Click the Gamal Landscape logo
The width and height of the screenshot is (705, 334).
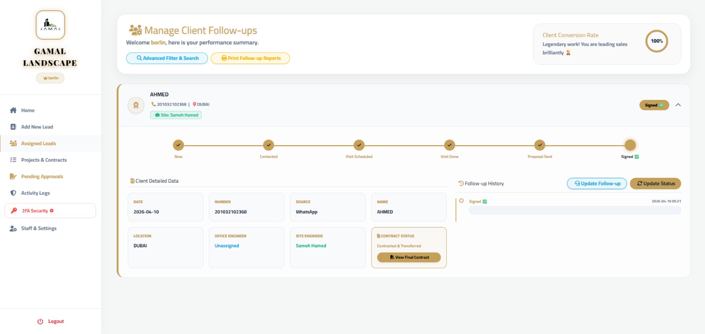50,25
